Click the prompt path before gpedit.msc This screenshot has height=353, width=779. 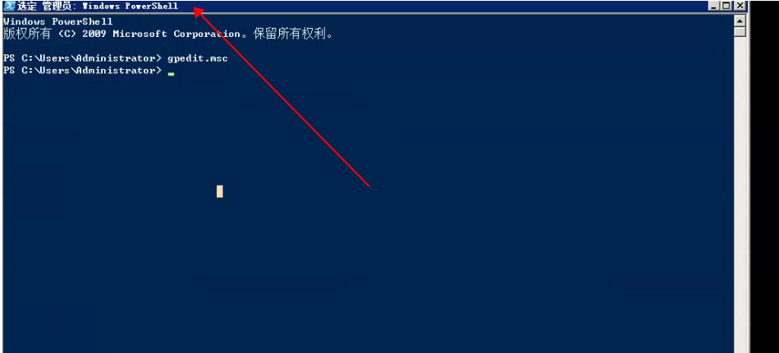click(x=82, y=58)
